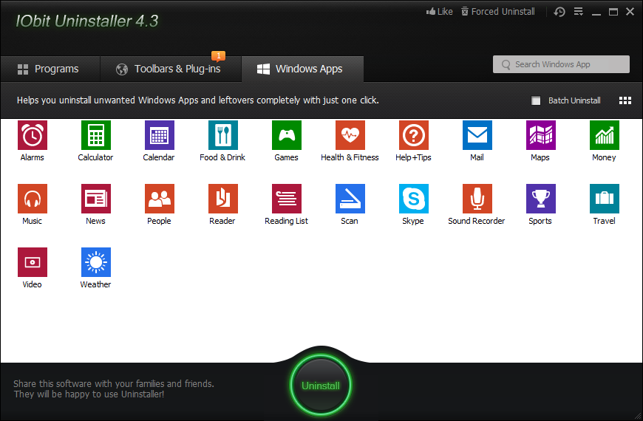Select the Calculator app icon
643x421 pixels.
[96, 135]
